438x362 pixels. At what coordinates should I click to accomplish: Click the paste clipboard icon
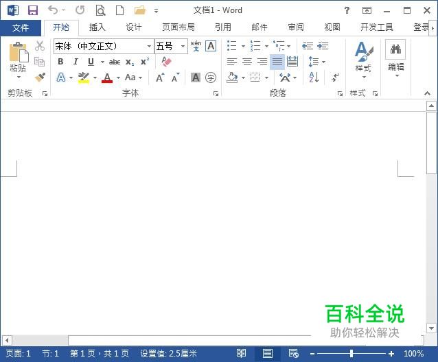(19, 51)
